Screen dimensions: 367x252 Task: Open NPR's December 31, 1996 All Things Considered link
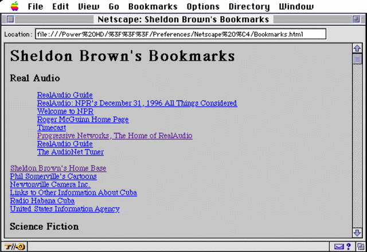137,103
